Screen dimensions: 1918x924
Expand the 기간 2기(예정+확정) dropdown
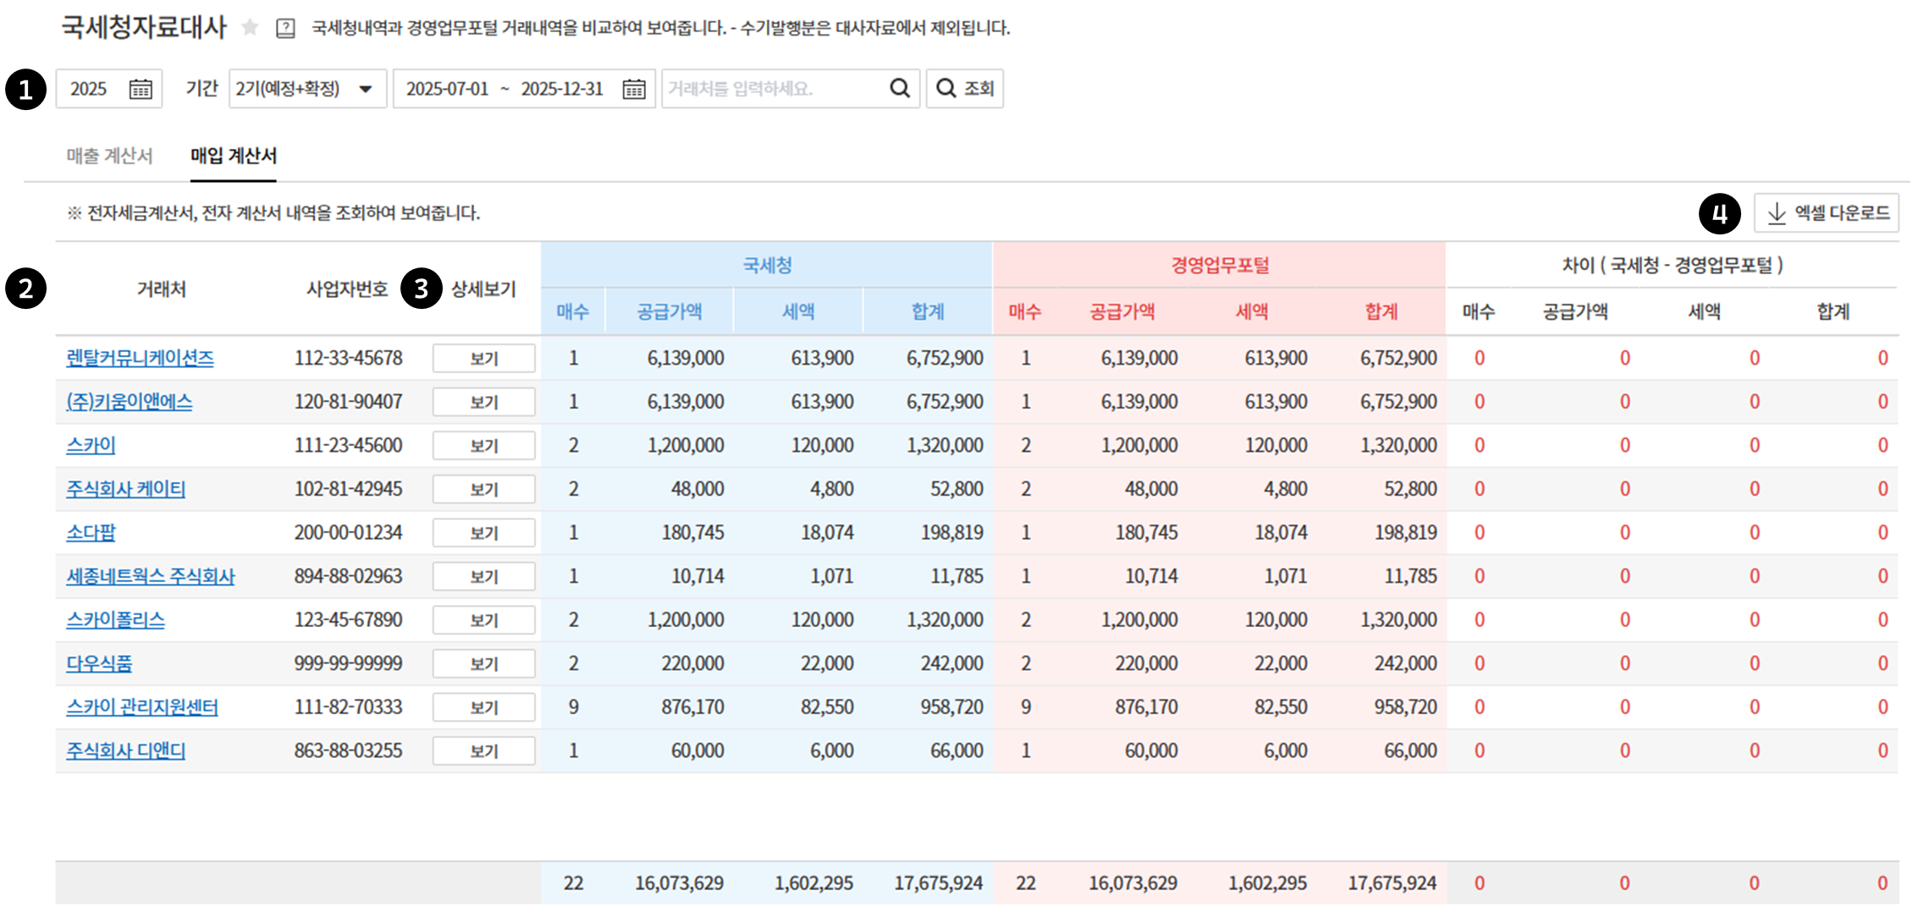[x=306, y=89]
